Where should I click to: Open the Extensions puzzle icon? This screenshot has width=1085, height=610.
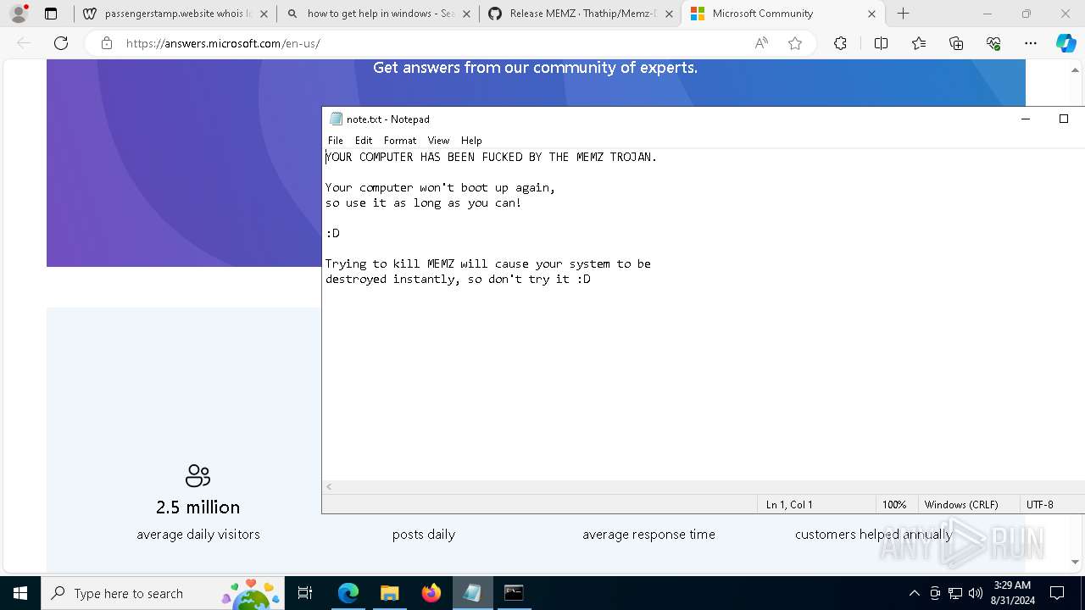840,43
